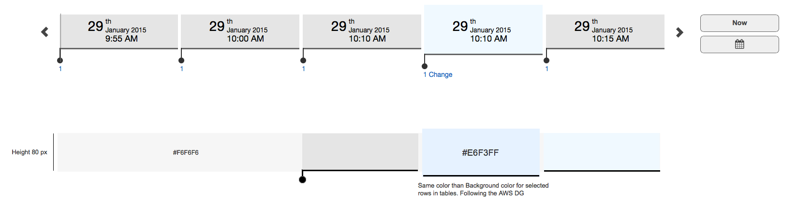
Task: Open the calendar date picker
Action: coord(739,44)
